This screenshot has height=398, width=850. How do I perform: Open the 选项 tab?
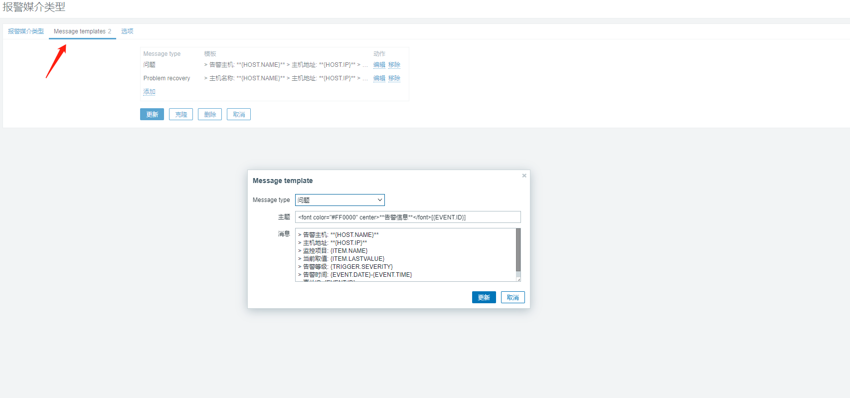tap(127, 31)
